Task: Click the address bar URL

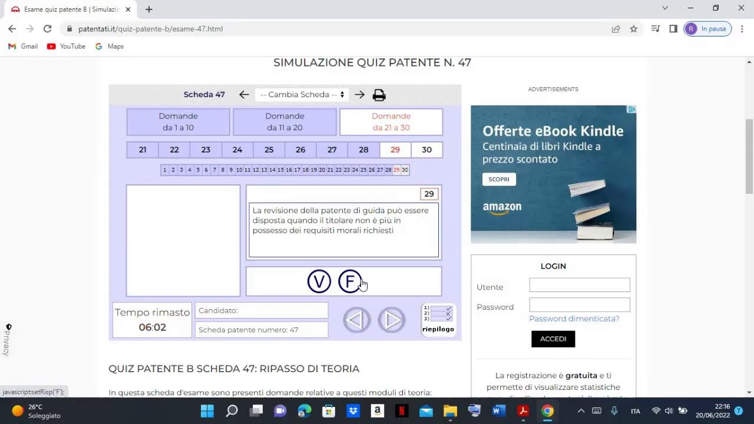Action: pos(150,28)
